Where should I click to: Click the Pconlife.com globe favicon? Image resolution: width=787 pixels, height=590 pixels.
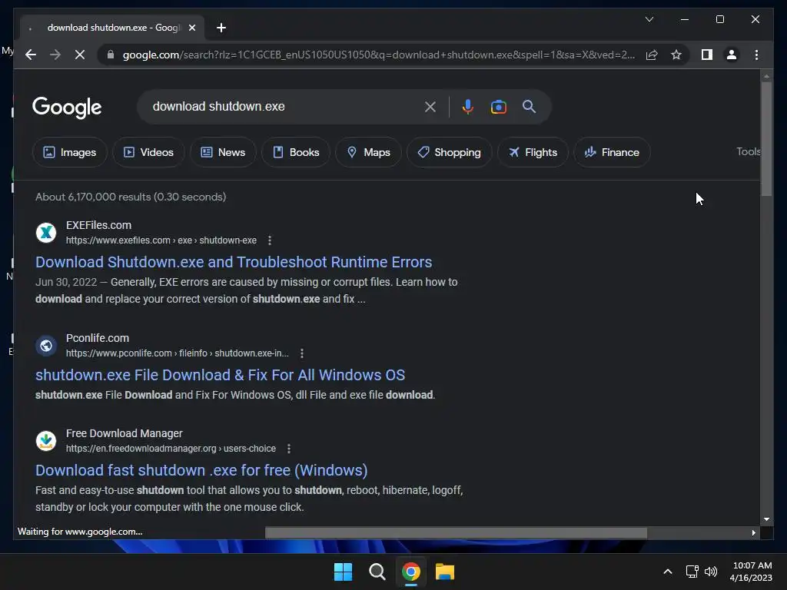click(46, 345)
